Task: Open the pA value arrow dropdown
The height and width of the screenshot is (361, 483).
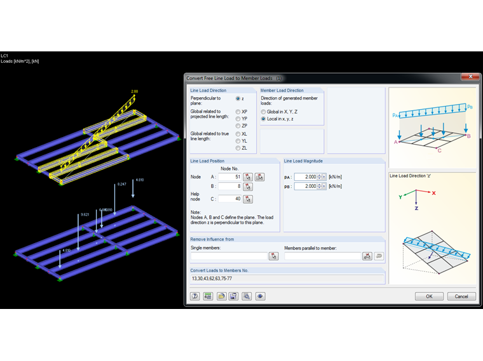Action: click(324, 177)
